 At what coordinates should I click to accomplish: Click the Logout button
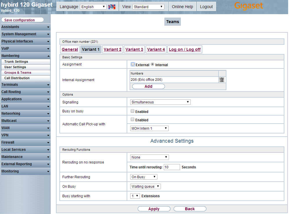tap(206, 7)
